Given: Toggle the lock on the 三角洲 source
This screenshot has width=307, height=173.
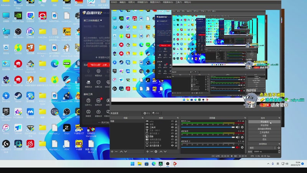Looking at the screenshot, I should coord(176,127).
